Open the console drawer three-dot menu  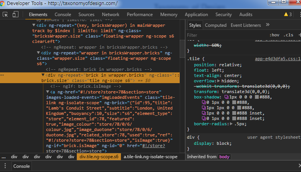(5, 166)
